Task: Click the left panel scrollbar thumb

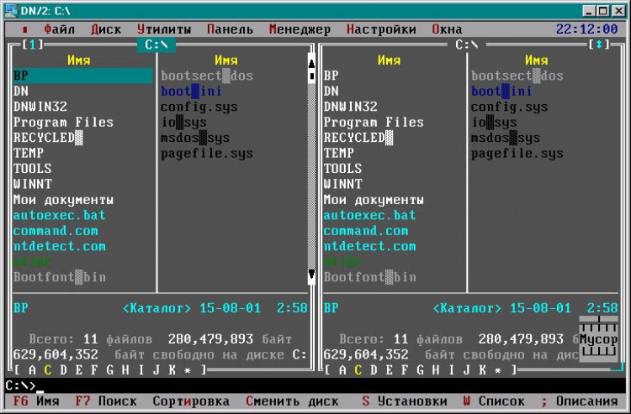Action: point(311,76)
